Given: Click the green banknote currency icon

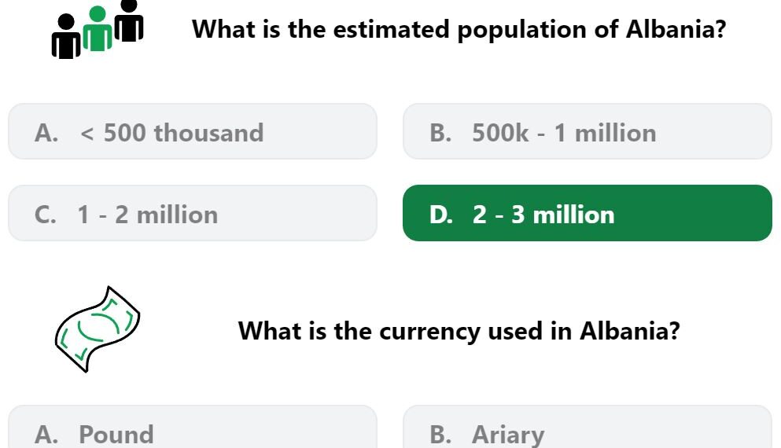Looking at the screenshot, I should coord(97,329).
